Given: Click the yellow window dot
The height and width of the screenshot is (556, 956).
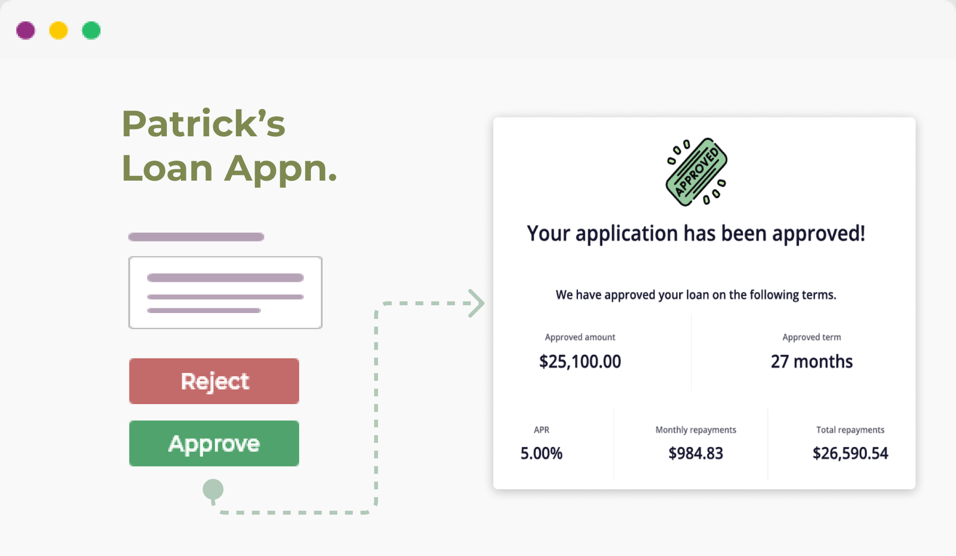Looking at the screenshot, I should click(58, 30).
